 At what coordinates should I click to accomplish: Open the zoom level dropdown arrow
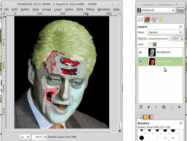click(45, 137)
